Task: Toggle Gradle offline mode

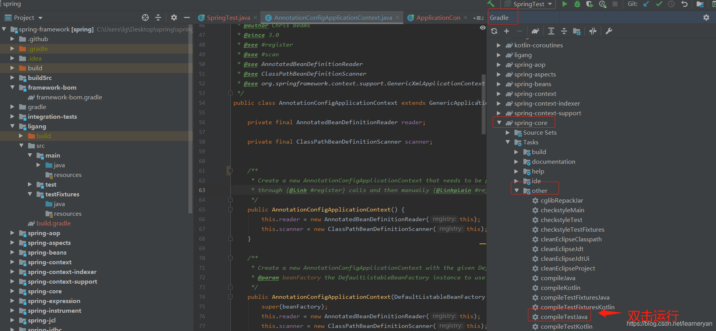Action: [x=593, y=31]
